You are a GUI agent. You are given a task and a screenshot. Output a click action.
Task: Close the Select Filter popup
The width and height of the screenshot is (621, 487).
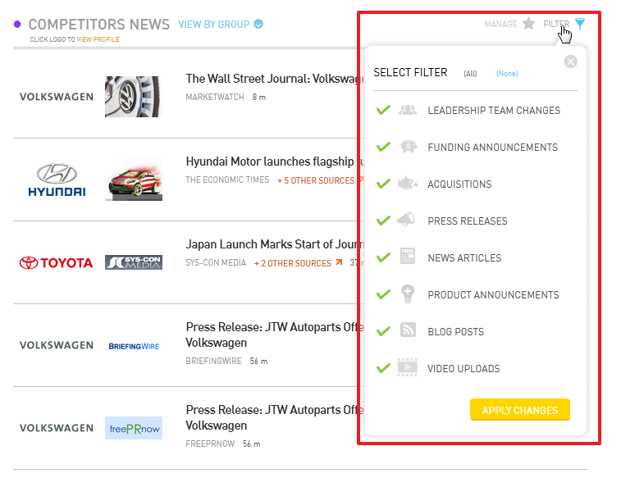click(x=571, y=61)
